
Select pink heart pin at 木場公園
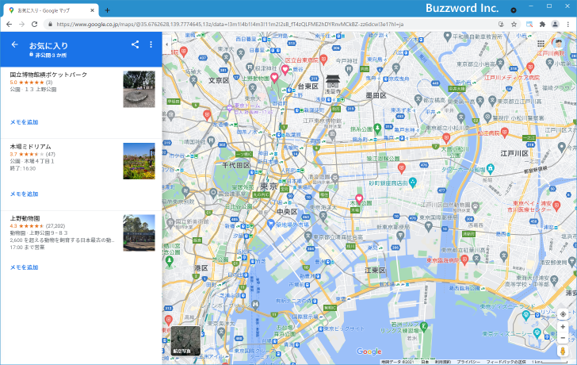[359, 199]
